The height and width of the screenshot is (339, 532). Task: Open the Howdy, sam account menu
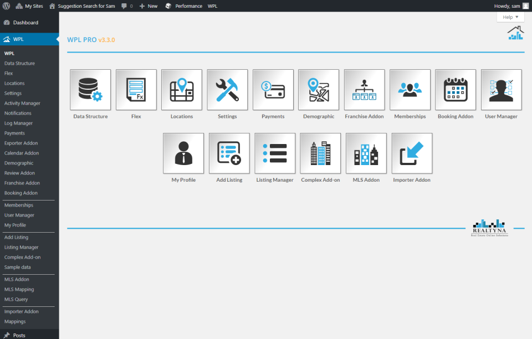coord(511,6)
